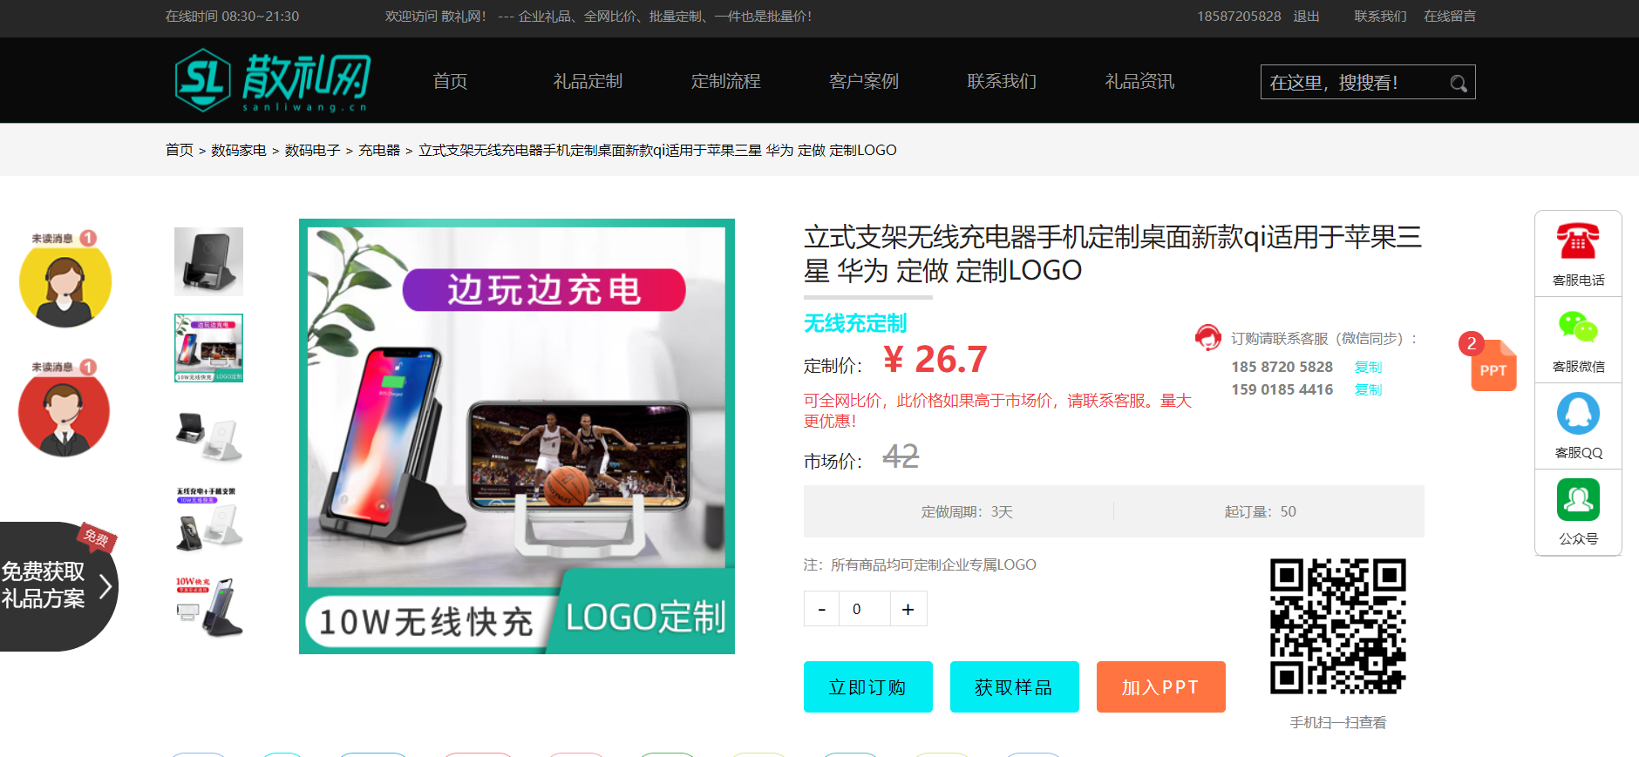Open the WeChat customer service icon

1577,328
